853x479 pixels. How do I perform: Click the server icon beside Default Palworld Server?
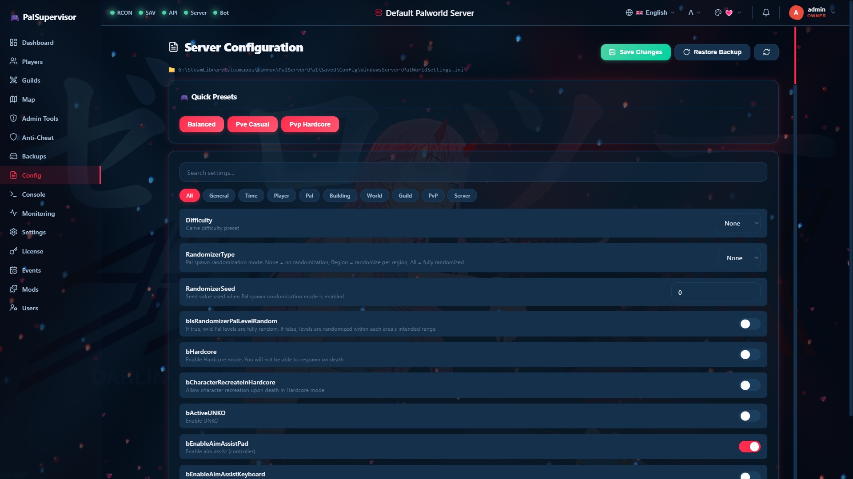379,13
